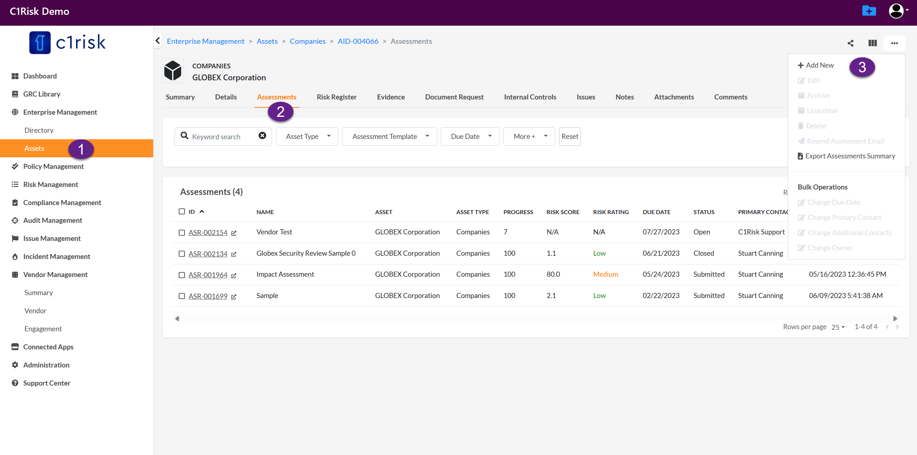Image resolution: width=917 pixels, height=455 pixels.
Task: Change rows per page dropdown from 25
Action: [838, 327]
